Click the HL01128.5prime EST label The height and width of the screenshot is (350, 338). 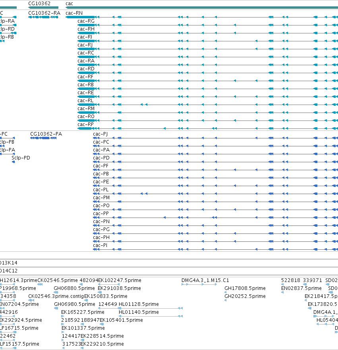(139, 305)
